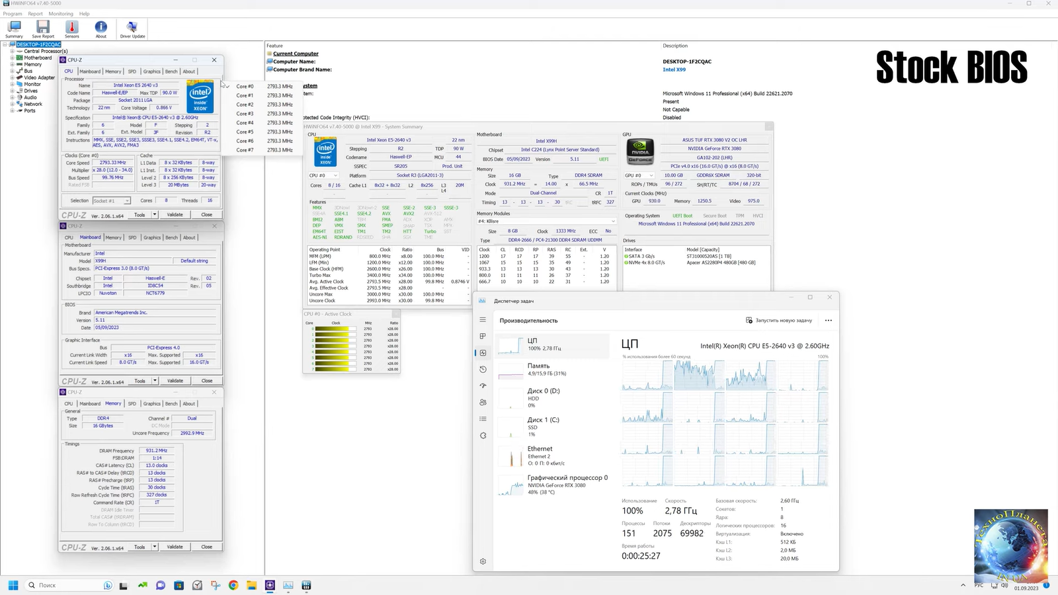Switch to the SPD tab in top CPU-Z window
This screenshot has height=595, width=1058.
pyautogui.click(x=132, y=71)
